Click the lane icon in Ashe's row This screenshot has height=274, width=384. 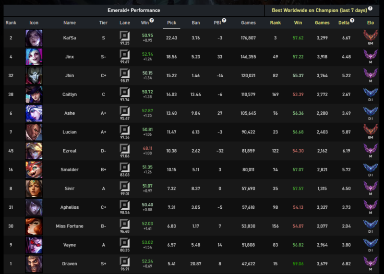point(124,111)
